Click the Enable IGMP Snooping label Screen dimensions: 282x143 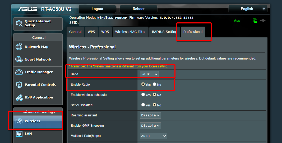click(87, 126)
